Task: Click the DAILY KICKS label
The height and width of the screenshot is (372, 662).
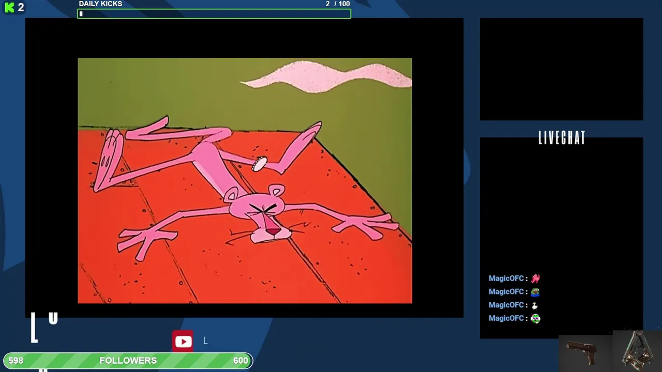Action: [x=100, y=4]
